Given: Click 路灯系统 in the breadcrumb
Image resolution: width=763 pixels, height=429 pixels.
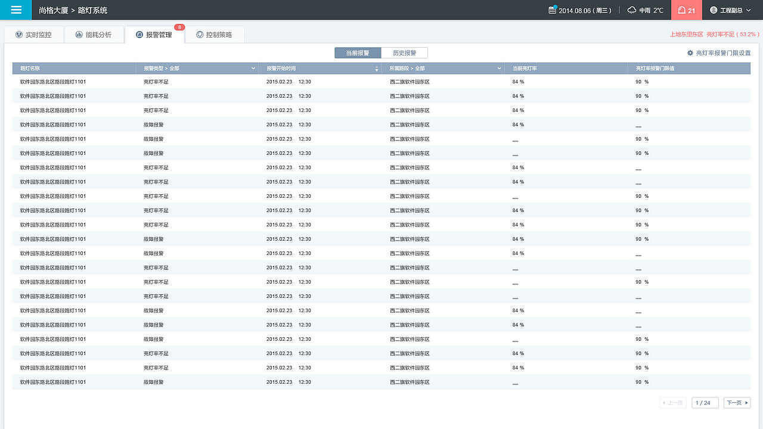Looking at the screenshot, I should click(x=93, y=10).
